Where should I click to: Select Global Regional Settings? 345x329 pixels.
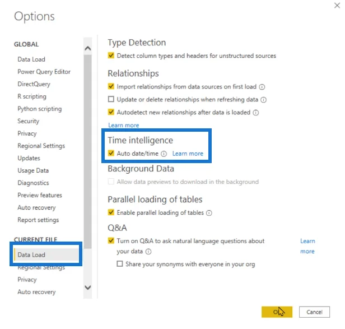[x=41, y=146]
